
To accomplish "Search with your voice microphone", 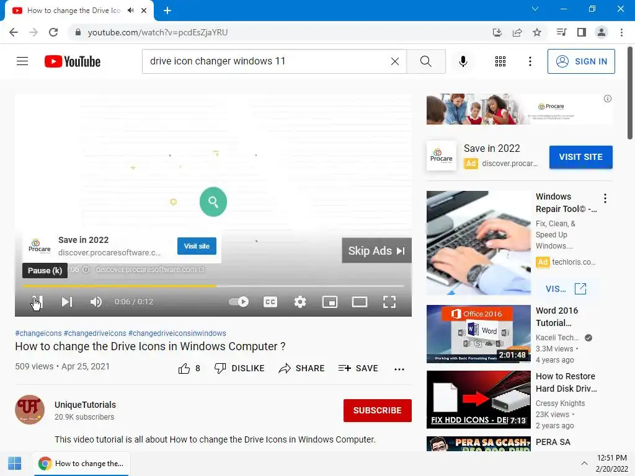I will click(x=463, y=61).
